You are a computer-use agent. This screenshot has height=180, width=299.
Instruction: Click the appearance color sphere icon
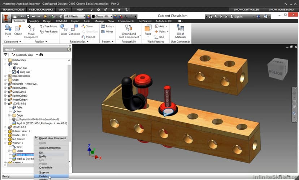click(x=88, y=16)
